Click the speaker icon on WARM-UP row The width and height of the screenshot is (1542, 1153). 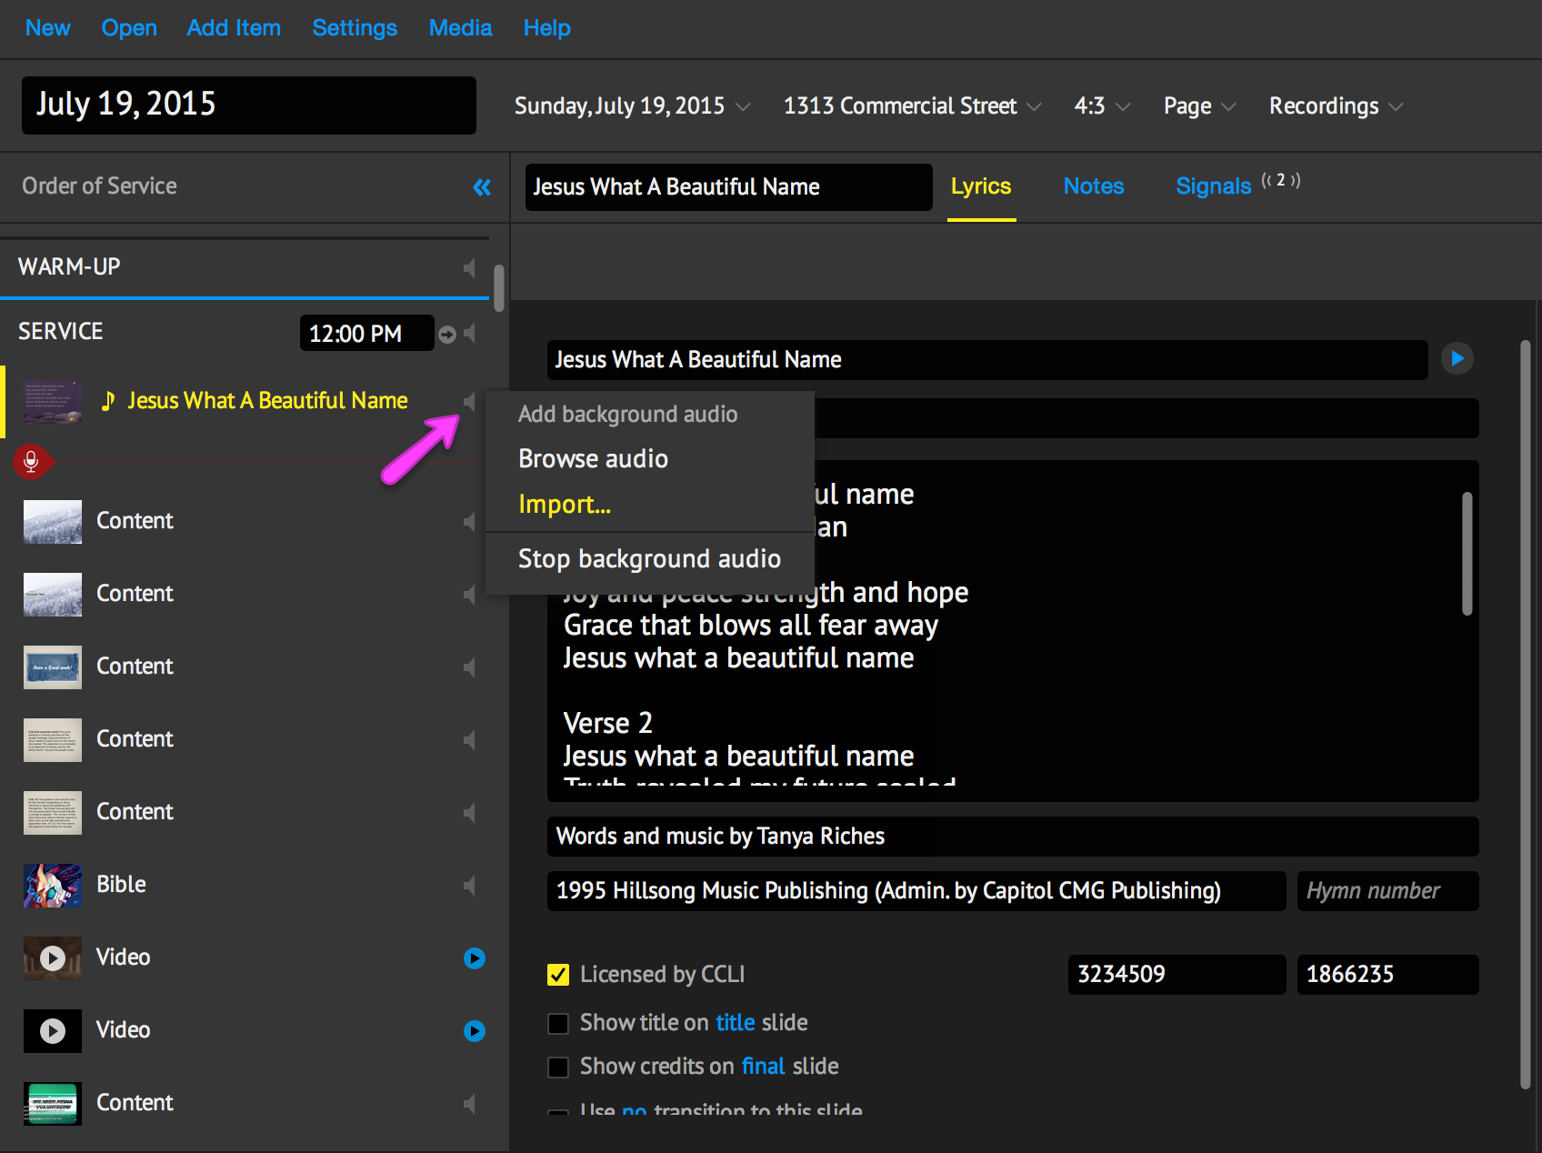(x=469, y=267)
